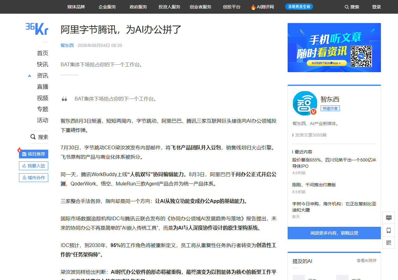Image resolution: width=398 pixels, height=280 pixels.
Task: Click the 智东西 author avatar
Action: point(305,103)
